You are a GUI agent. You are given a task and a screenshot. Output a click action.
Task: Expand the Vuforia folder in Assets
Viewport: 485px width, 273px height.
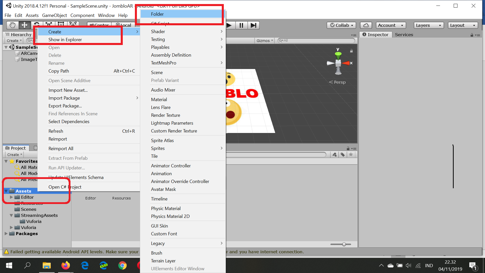point(11,227)
